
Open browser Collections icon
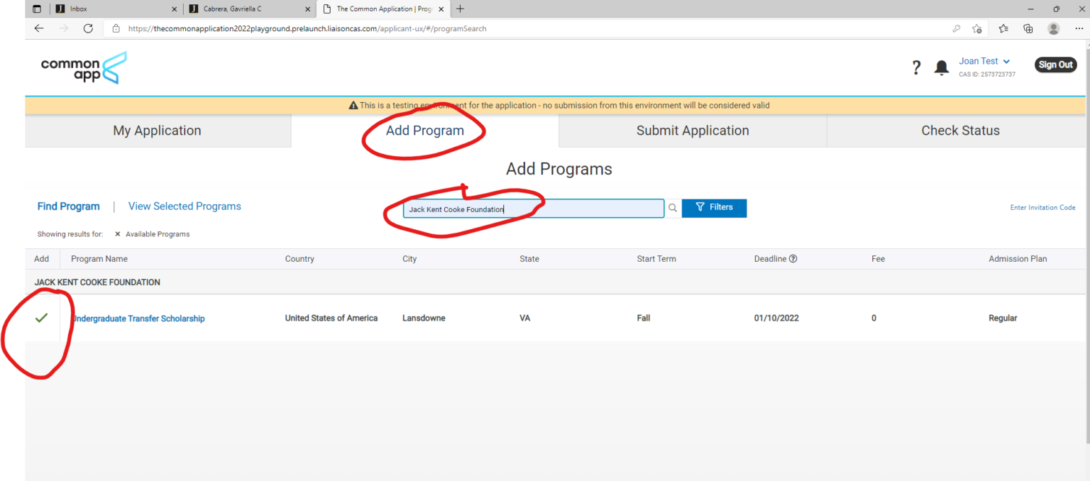click(x=1028, y=28)
